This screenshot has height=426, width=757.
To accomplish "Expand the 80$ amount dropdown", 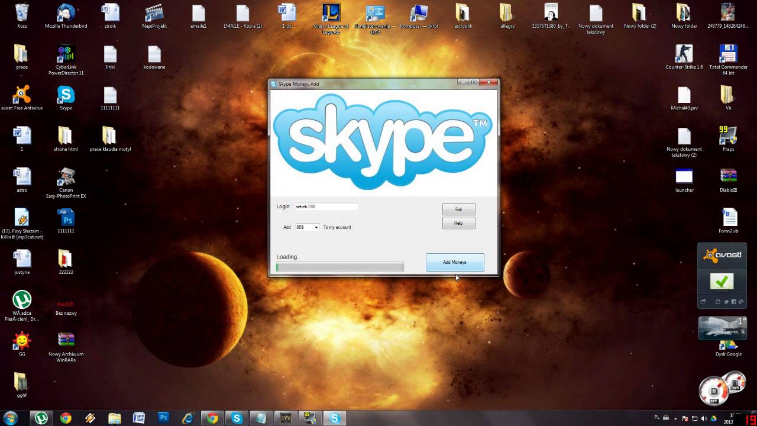I will coord(316,227).
